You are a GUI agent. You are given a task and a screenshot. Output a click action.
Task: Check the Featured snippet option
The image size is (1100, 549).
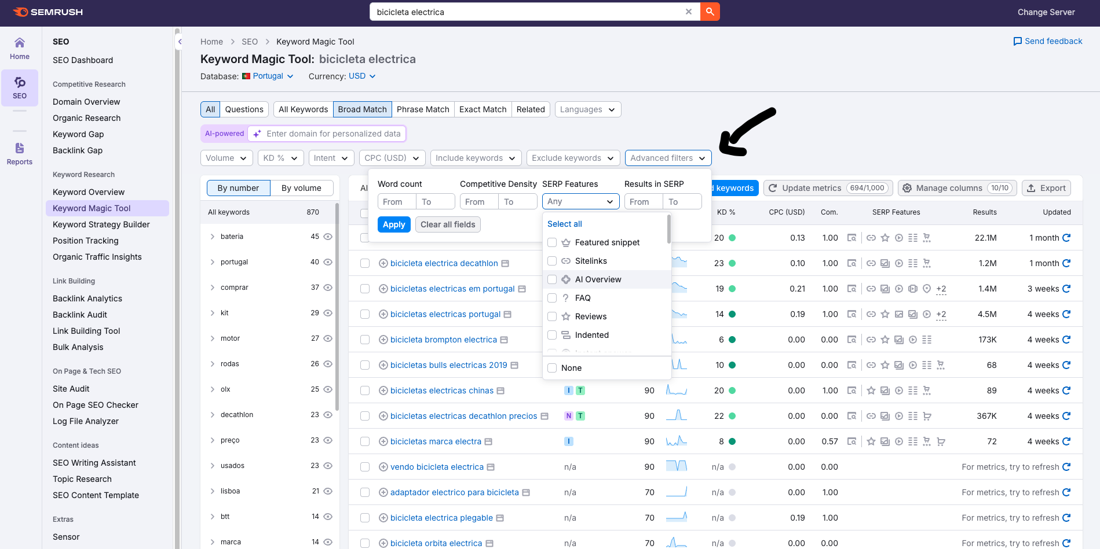[552, 242]
